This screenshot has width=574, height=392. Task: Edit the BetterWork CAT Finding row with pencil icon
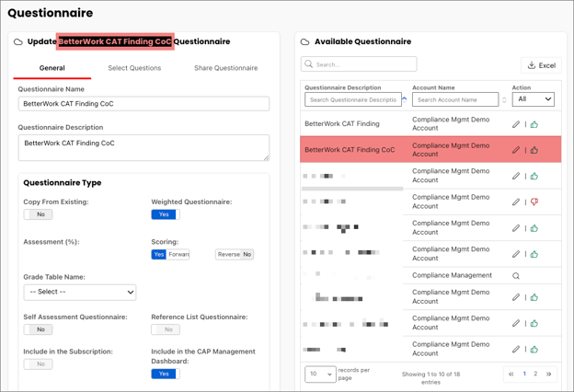516,124
